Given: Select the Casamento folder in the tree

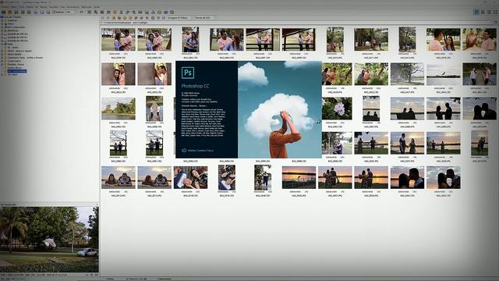Looking at the screenshot, I should click(x=26, y=58).
